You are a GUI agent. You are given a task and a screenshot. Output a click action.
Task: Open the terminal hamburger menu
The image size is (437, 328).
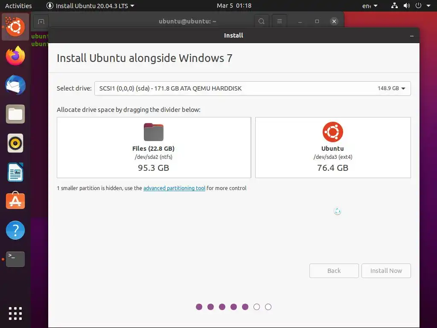(x=280, y=21)
